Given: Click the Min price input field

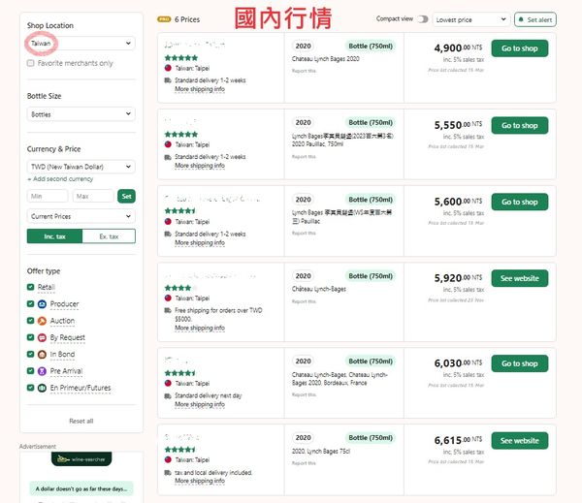Looking at the screenshot, I should tap(48, 196).
